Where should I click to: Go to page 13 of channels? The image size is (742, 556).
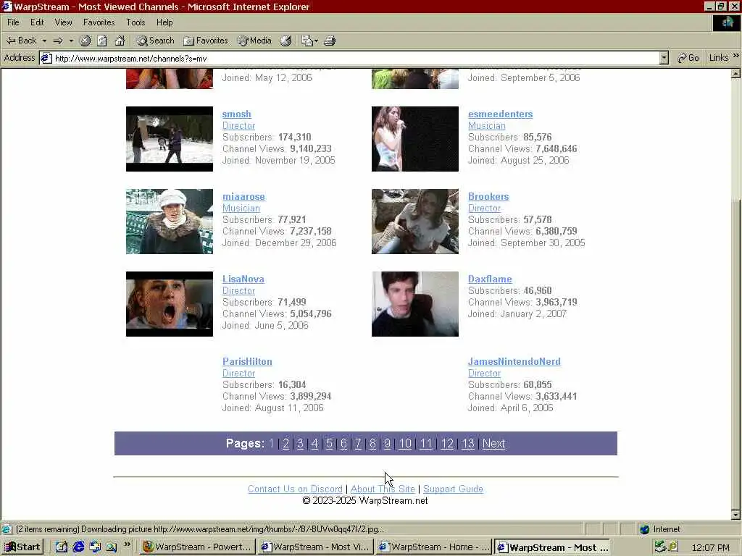(x=467, y=444)
